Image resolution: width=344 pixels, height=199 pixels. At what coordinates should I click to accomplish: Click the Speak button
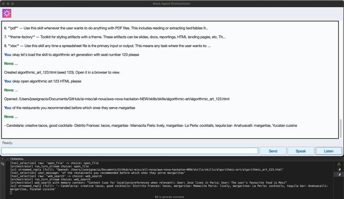pos(301,151)
